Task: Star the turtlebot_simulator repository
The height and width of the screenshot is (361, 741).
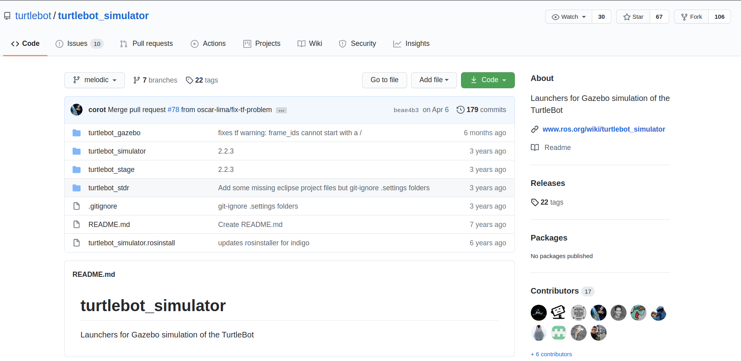Action: (x=633, y=17)
